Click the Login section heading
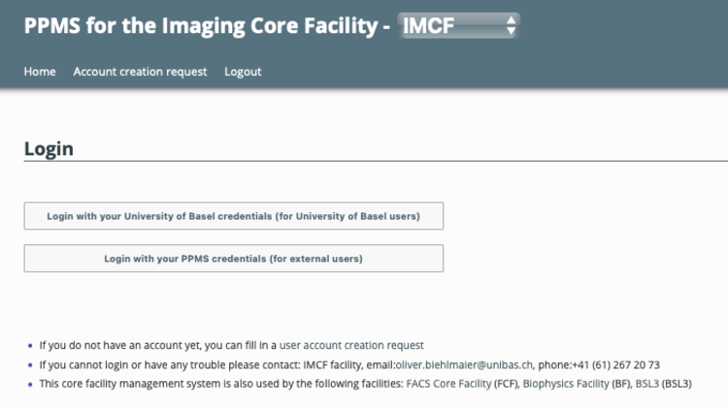 pos(49,148)
